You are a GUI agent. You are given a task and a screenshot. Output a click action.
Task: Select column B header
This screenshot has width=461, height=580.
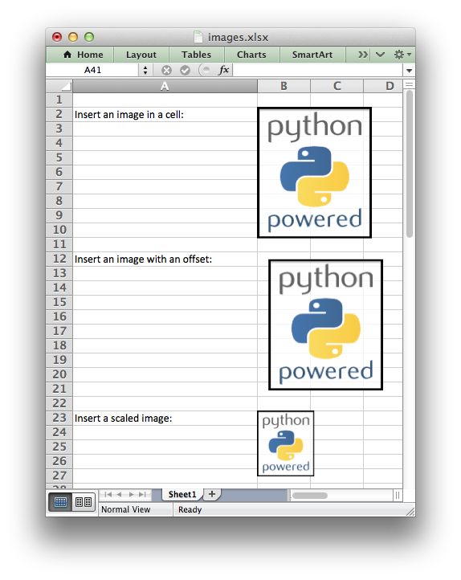click(x=284, y=86)
